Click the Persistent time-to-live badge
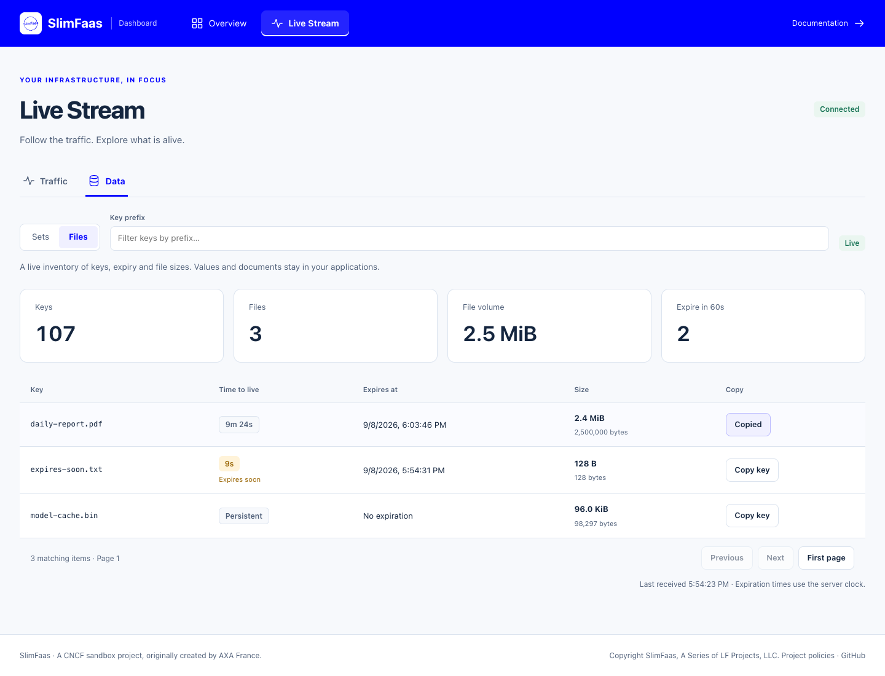 [x=244, y=516]
